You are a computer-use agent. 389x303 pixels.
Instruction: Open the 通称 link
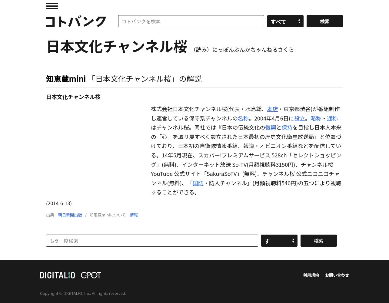(332, 118)
